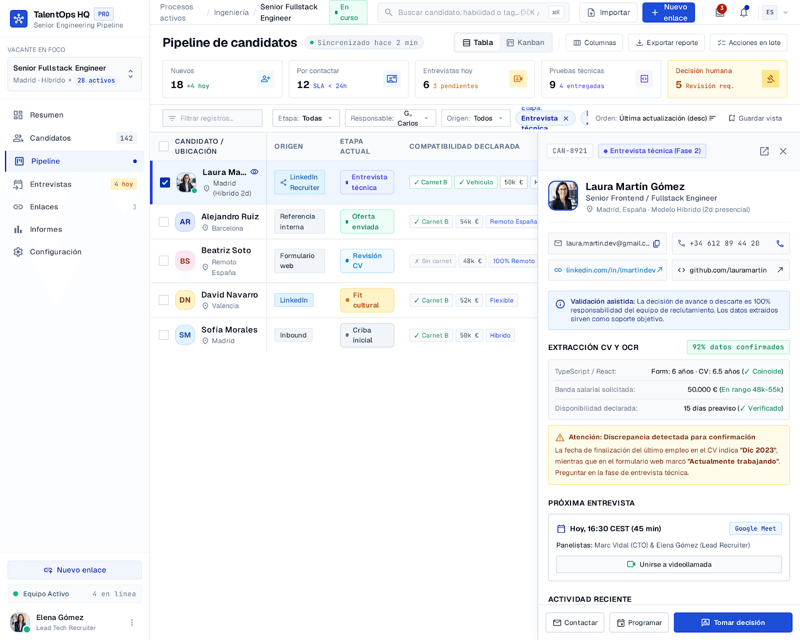
Task: Open the Etapa: Todas dropdown
Action: 306,118
